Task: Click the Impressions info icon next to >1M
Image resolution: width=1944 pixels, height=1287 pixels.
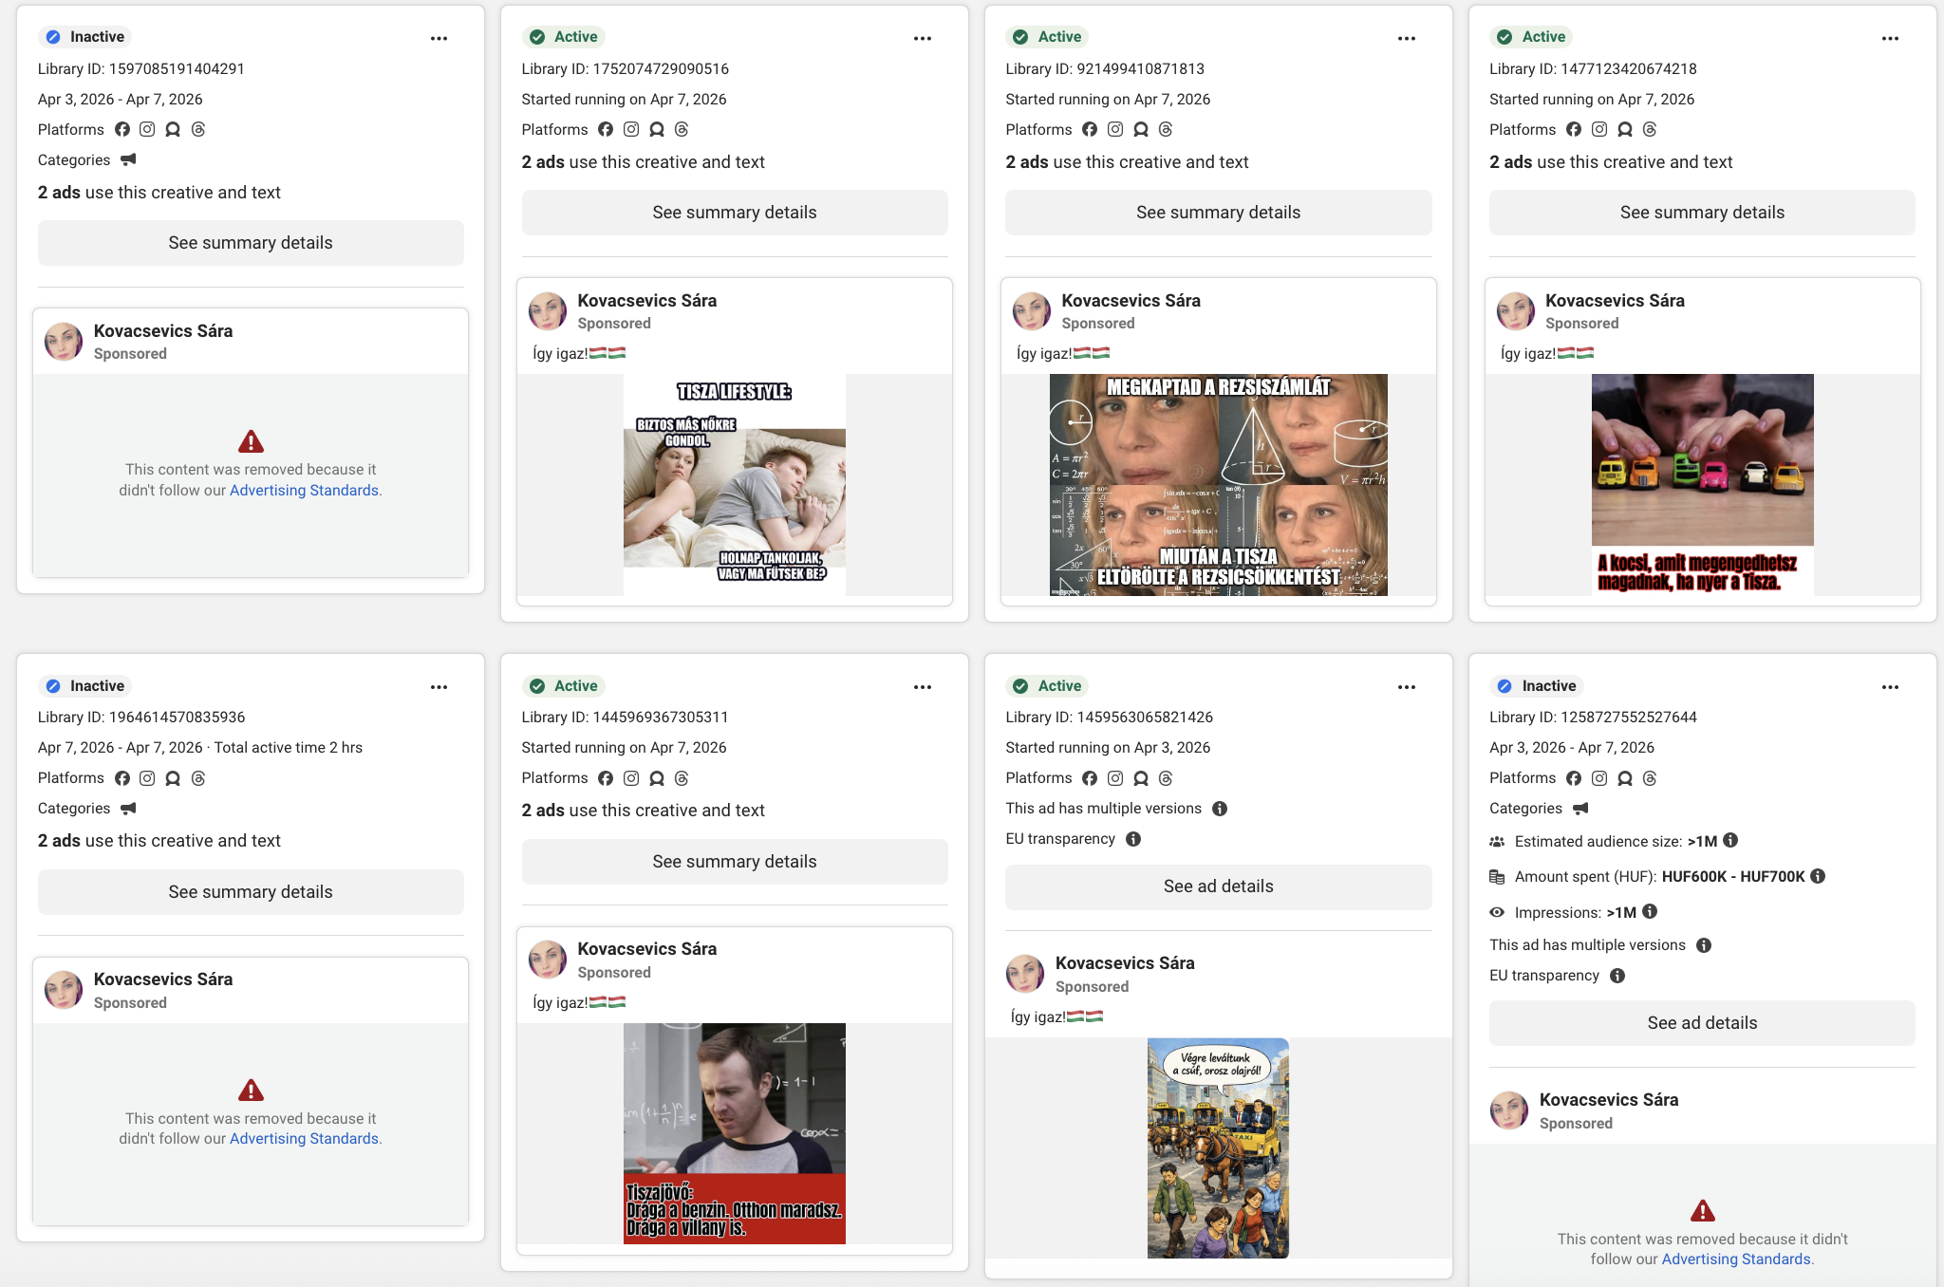Action: pos(1651,912)
